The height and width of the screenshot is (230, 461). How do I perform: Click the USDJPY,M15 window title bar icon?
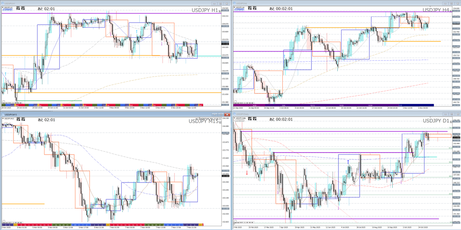3,115
